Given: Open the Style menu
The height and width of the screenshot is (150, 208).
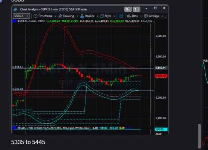Looking at the screenshot, I should click(x=108, y=16).
